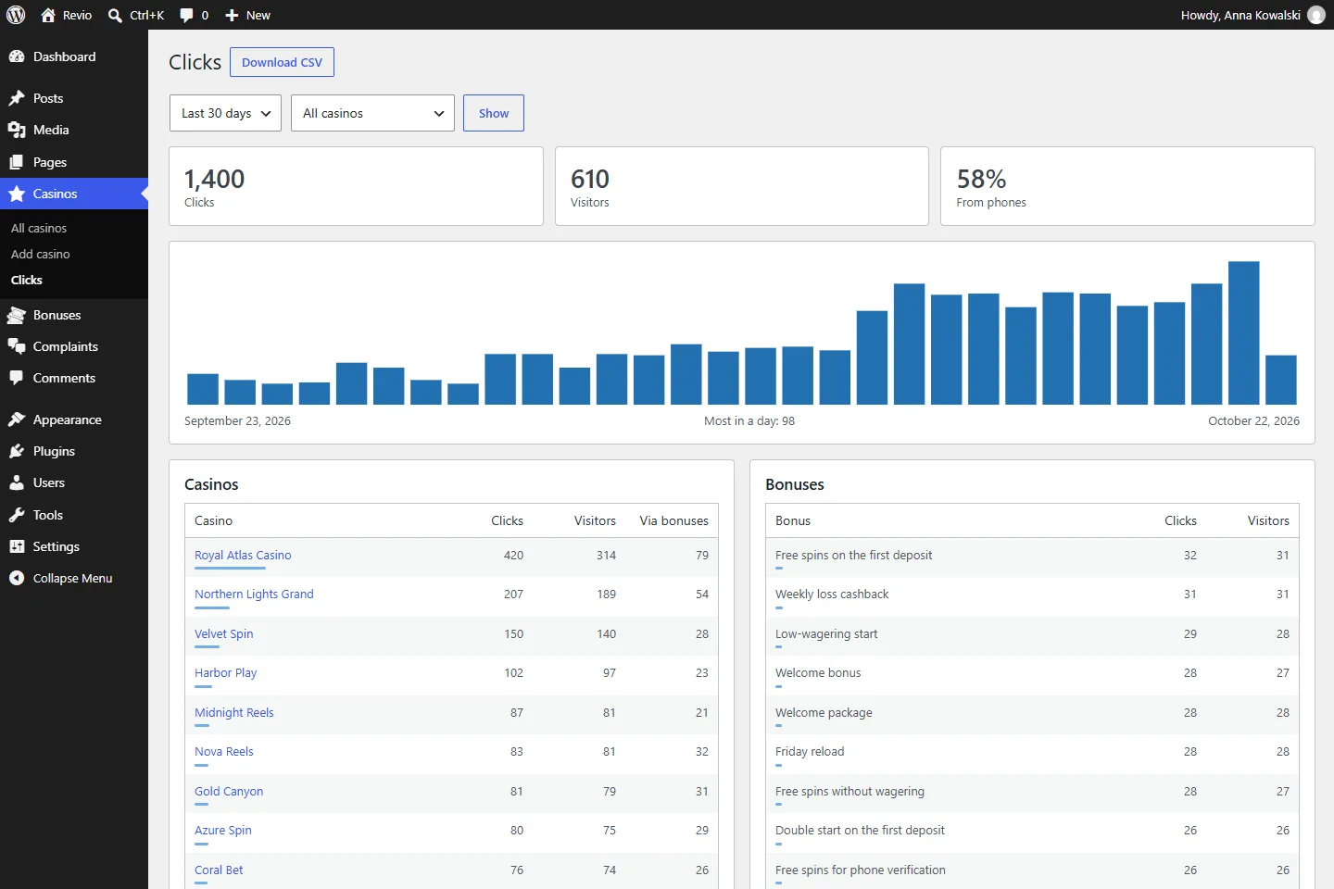Open the Harbor Play link
The width and height of the screenshot is (1334, 889).
click(x=225, y=672)
